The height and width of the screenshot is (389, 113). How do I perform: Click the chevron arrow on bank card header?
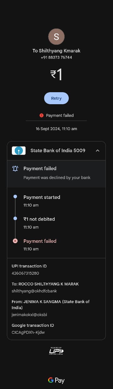(98, 151)
